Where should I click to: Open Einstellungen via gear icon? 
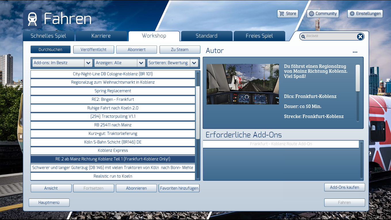pos(352,14)
